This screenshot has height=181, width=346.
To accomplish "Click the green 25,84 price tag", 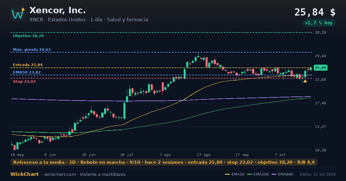I will click(x=320, y=68).
